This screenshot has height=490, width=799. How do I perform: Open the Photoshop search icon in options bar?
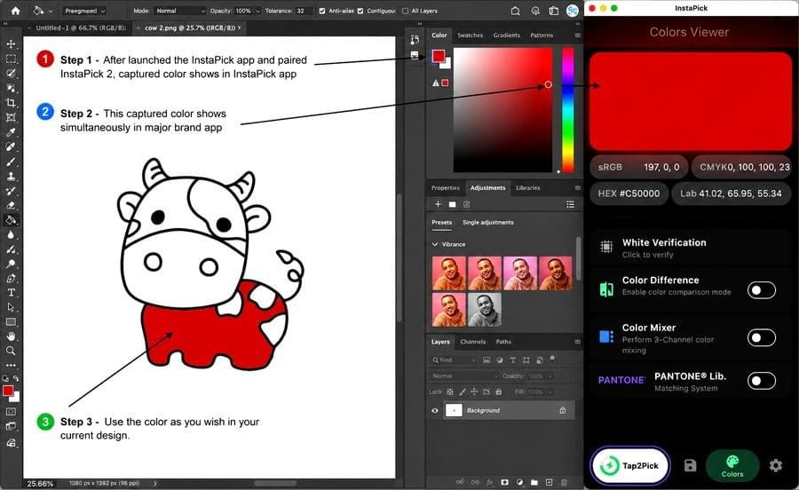pyautogui.click(x=515, y=11)
